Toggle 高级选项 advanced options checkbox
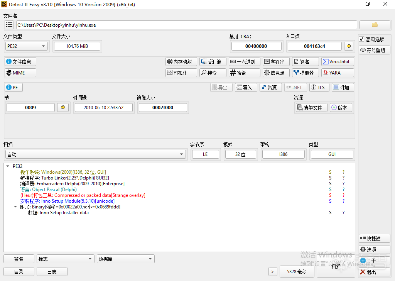The height and width of the screenshot is (281, 395). [362, 39]
